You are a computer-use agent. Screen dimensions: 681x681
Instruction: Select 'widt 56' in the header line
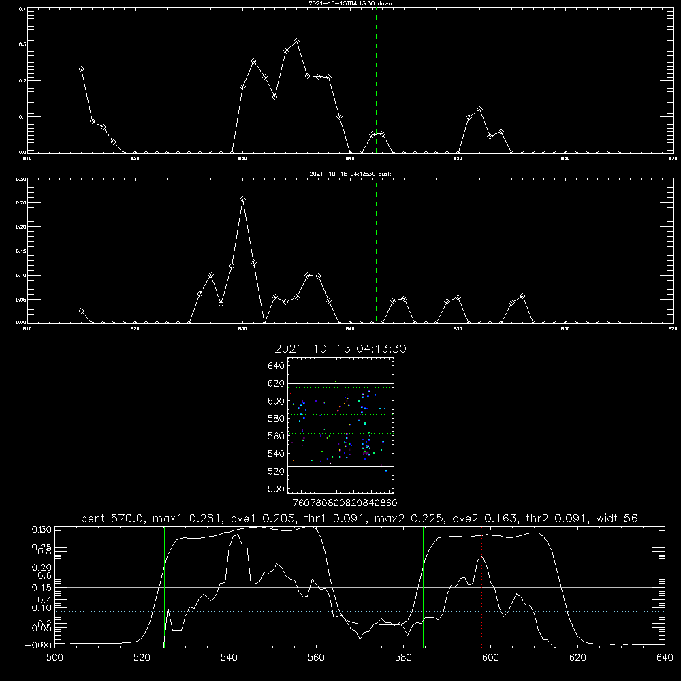(617, 518)
